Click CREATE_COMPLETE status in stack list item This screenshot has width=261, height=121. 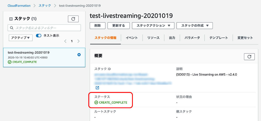[x=22, y=62]
